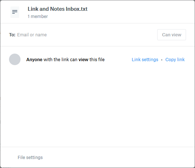Click the bold Anyone word

point(34,60)
